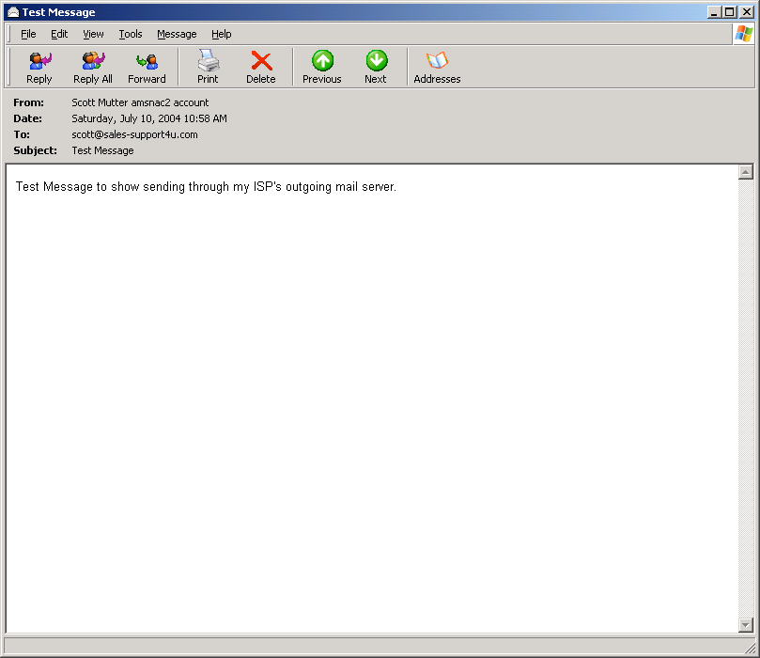Delete the message with the red X

click(261, 68)
